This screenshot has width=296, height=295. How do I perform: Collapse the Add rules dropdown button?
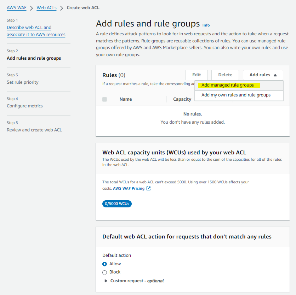(263, 75)
